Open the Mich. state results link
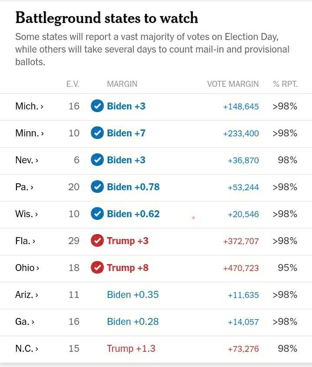 click(29, 106)
